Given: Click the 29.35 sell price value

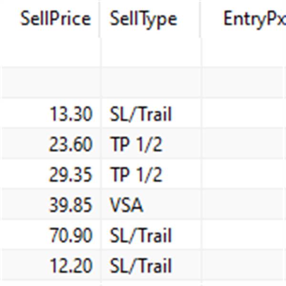Looking at the screenshot, I should point(70,175).
